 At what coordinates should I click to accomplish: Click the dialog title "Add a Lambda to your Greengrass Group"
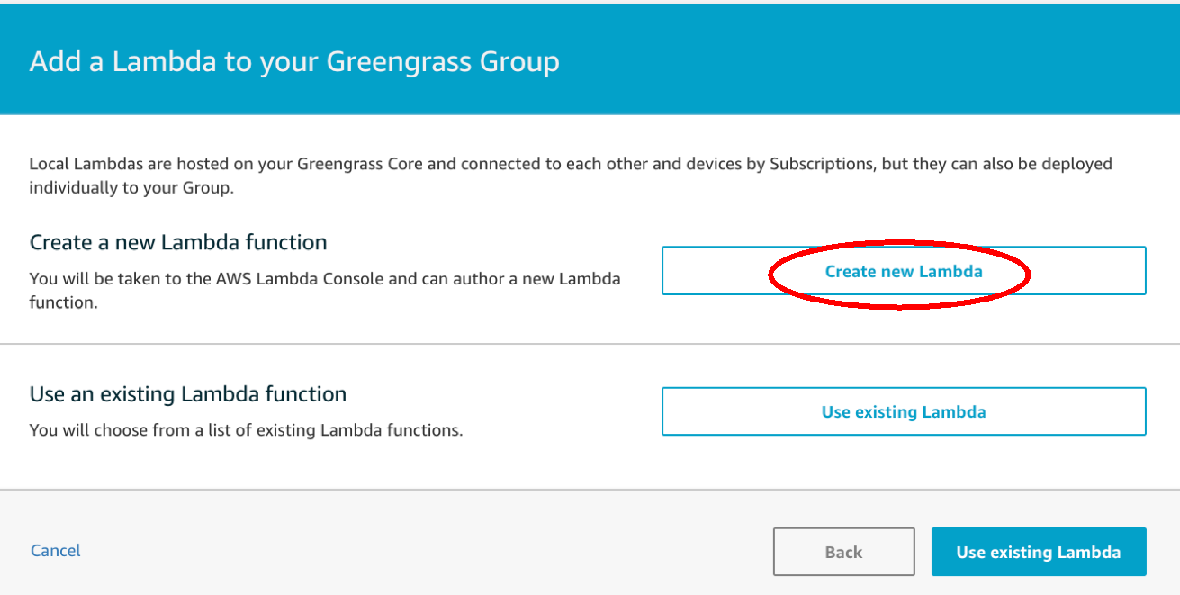tap(294, 61)
